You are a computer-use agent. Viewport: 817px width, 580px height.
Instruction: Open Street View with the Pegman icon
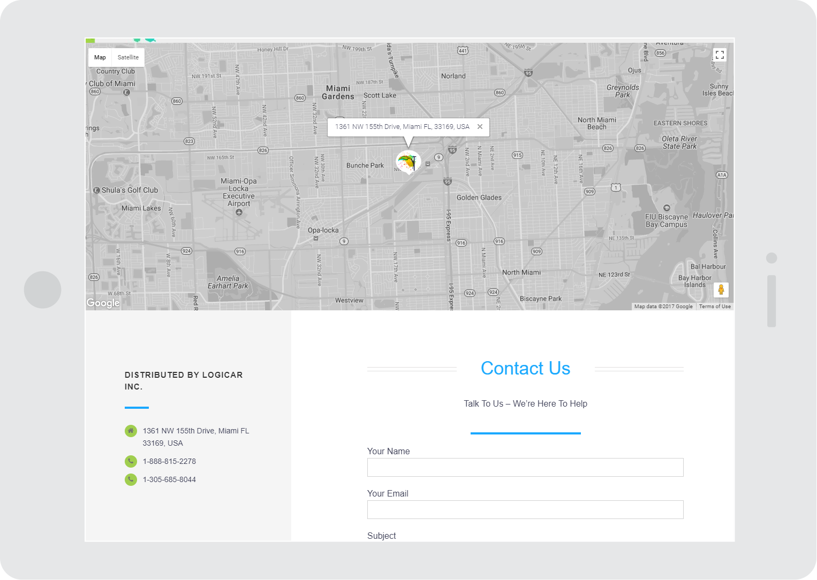[721, 289]
